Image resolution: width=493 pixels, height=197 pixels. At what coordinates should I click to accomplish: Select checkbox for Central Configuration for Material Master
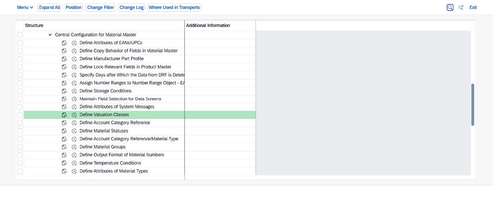pyautogui.click(x=20, y=35)
